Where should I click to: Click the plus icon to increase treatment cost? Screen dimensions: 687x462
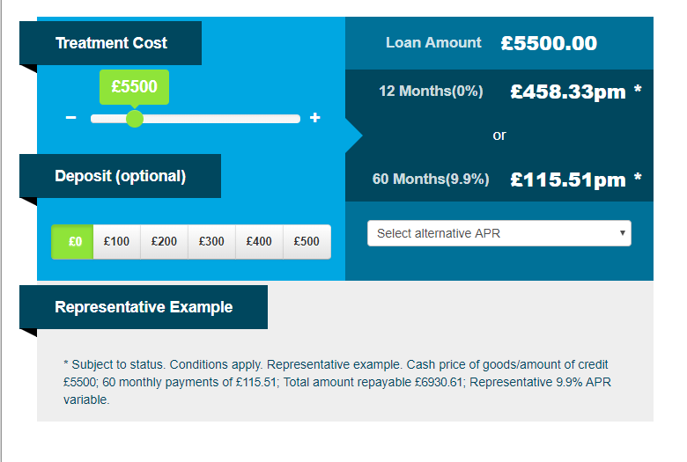tap(315, 118)
